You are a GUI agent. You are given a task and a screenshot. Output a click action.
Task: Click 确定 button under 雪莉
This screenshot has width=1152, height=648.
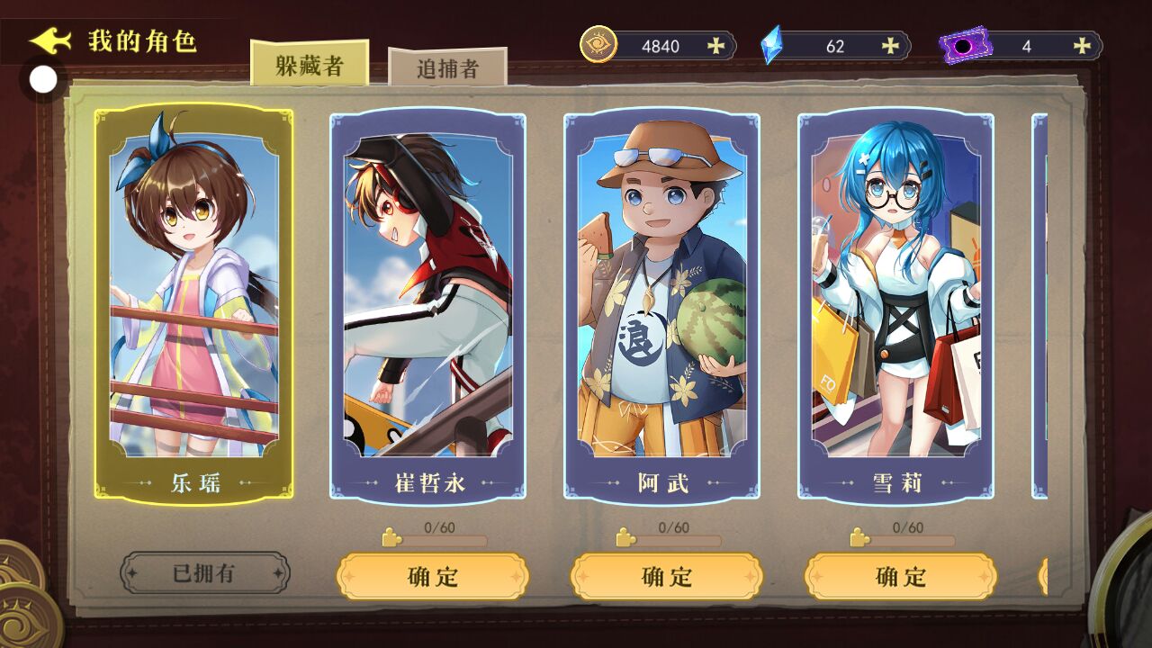point(901,577)
